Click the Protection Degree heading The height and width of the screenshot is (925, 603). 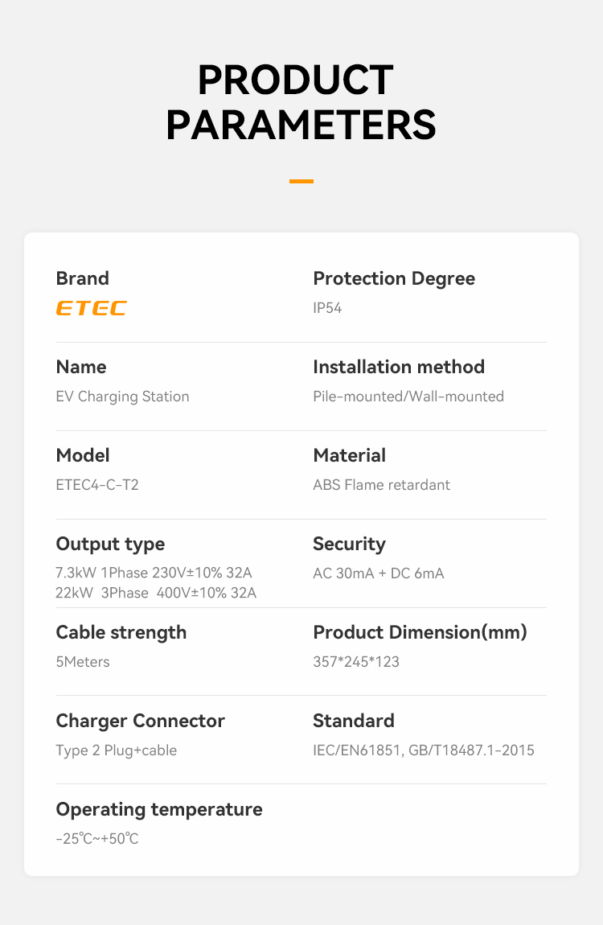pyautogui.click(x=394, y=278)
